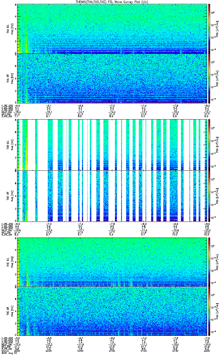Click the 2100 time label at bottom

tap(111, 350)
